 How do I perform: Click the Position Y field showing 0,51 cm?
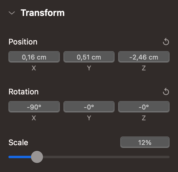coord(89,57)
